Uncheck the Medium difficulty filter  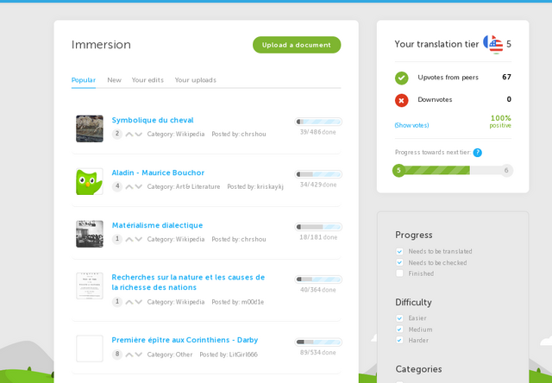399,330
